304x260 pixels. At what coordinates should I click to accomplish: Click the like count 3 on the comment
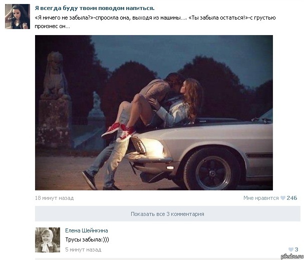[296, 249]
